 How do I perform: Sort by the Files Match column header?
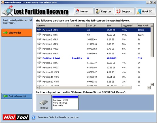[144, 25]
